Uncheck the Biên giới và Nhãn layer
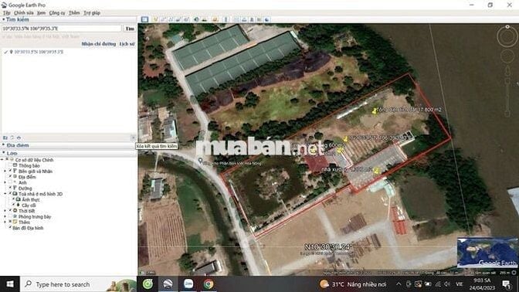 (10, 171)
